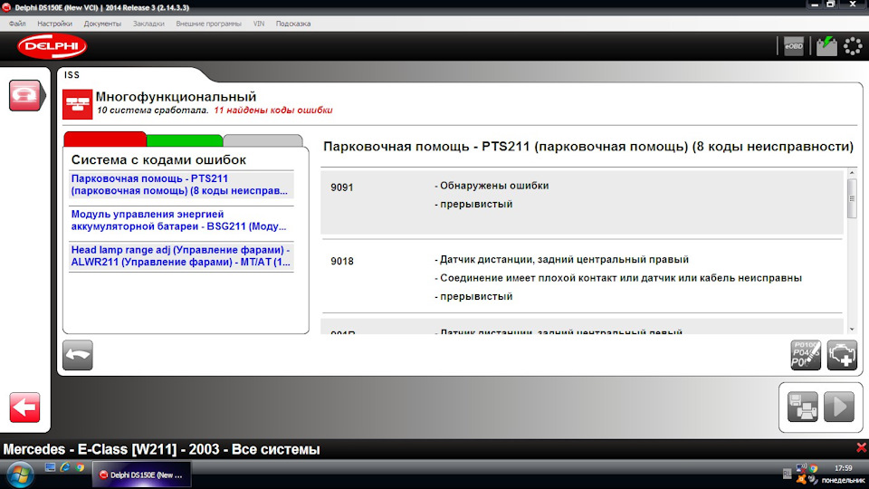
Task: Click Delphi DS150E taskbar button
Action: [x=141, y=475]
